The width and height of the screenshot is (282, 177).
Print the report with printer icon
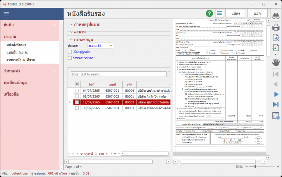pyautogui.click(x=276, y=27)
